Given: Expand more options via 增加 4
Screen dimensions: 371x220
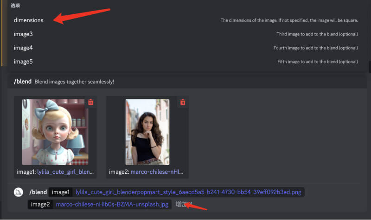Looking at the screenshot, I should [x=181, y=204].
